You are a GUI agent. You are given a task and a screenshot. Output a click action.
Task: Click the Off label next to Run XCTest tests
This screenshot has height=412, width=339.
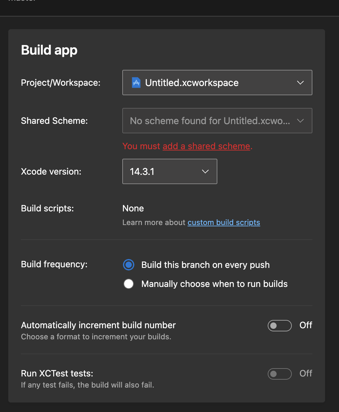click(305, 374)
